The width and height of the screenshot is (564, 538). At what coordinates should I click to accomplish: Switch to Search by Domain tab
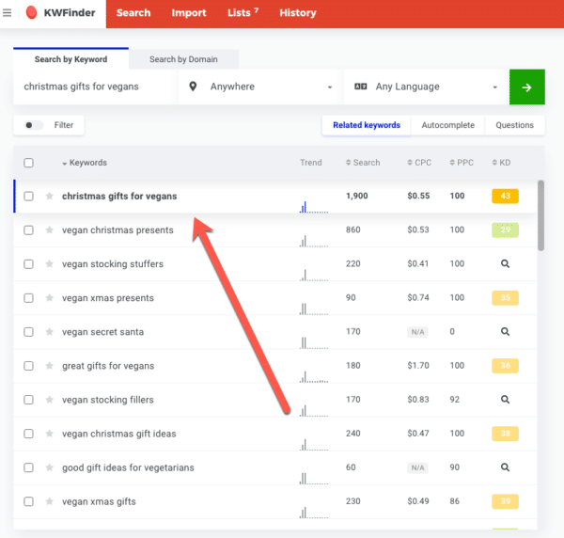point(183,59)
